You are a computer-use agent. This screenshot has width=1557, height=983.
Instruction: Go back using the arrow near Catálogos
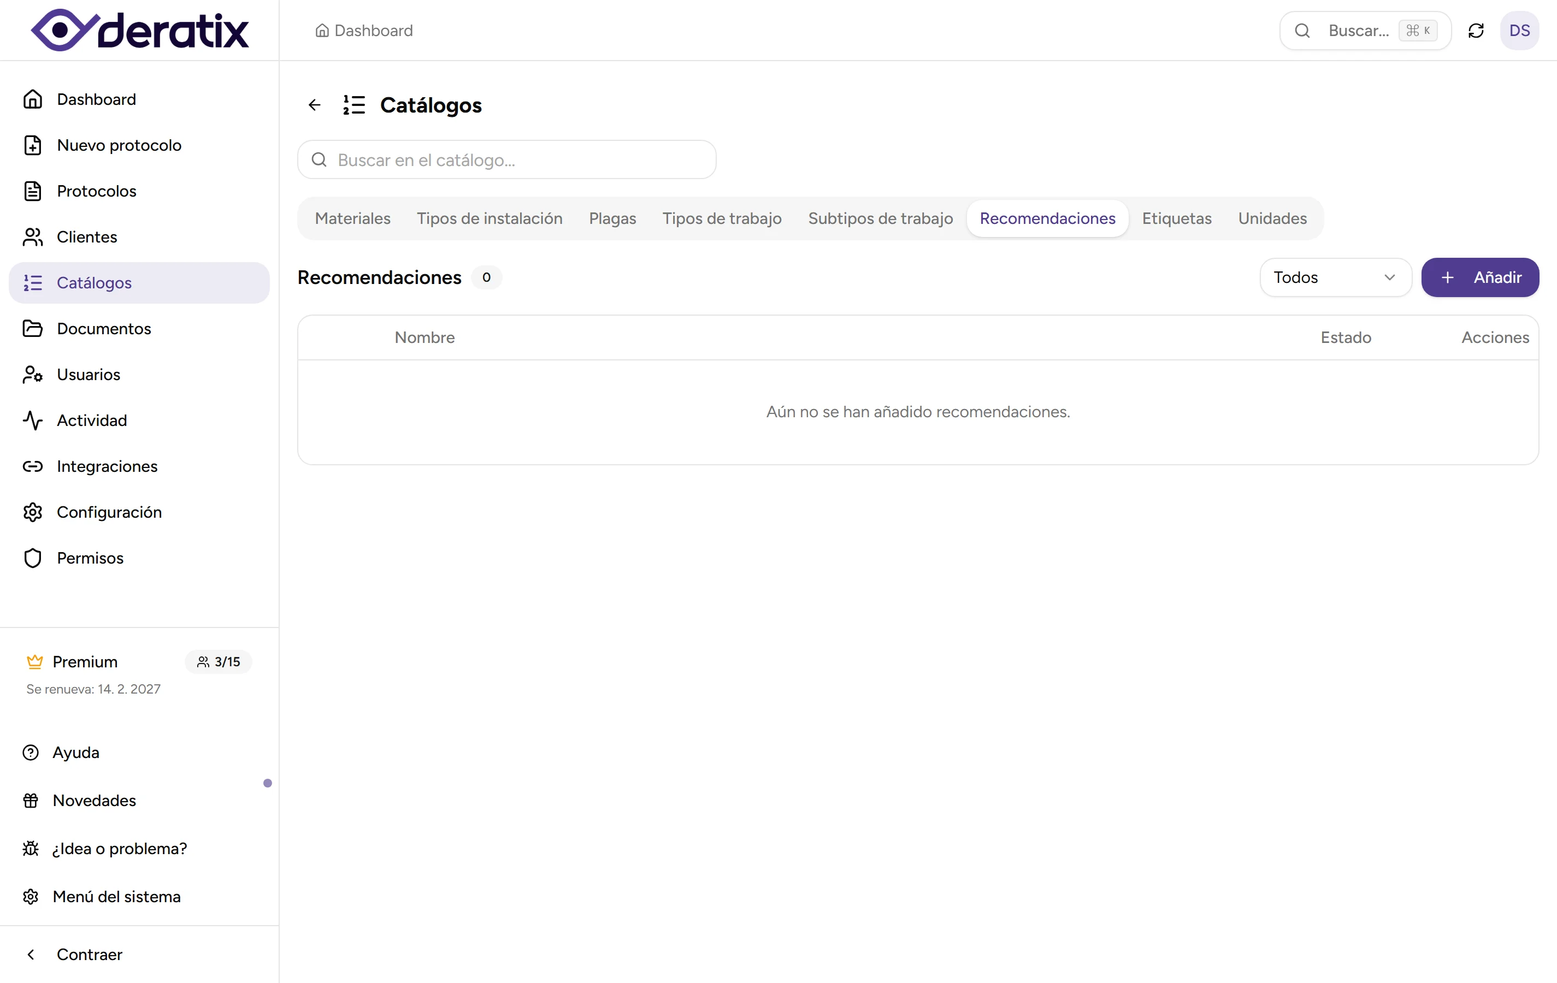314,105
